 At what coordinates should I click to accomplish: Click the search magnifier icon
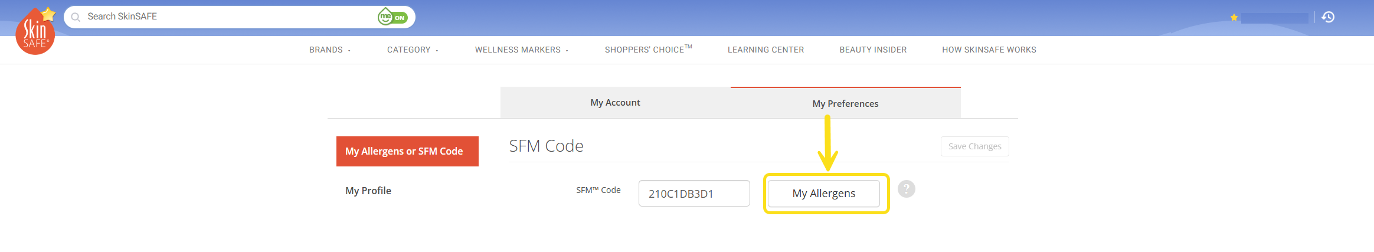tap(76, 17)
